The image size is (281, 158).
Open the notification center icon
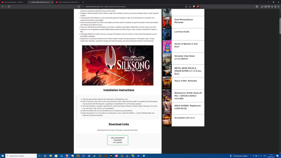pyautogui.click(x=278, y=156)
